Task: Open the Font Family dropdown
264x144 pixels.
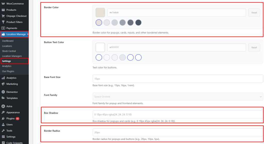Action: coord(178,97)
